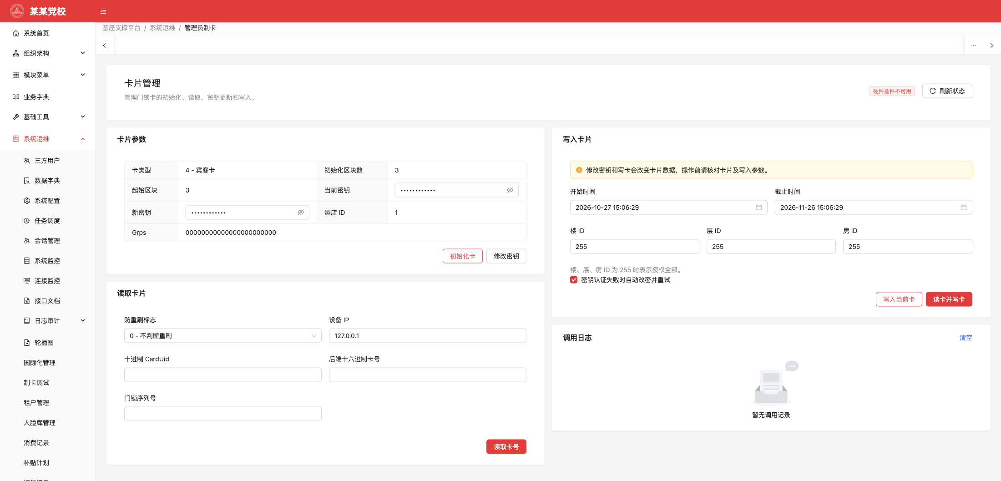Clear the call log with 清空 link
This screenshot has width=1001, height=481.
[966, 338]
